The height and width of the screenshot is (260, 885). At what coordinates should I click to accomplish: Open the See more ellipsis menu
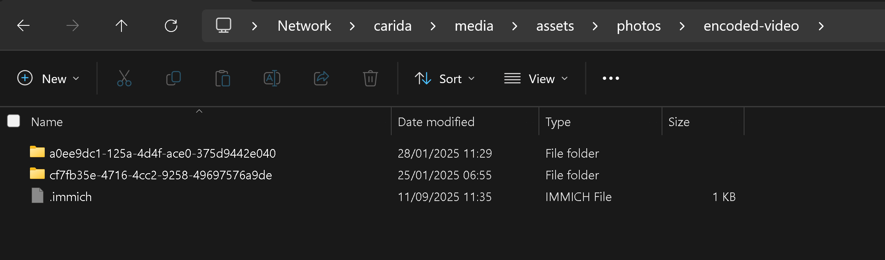611,78
